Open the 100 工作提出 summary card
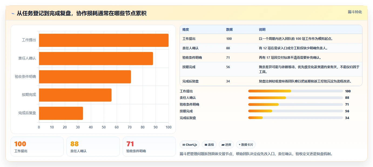Image resolution: width=373 pixels, height=167 pixels. tap(37, 147)
